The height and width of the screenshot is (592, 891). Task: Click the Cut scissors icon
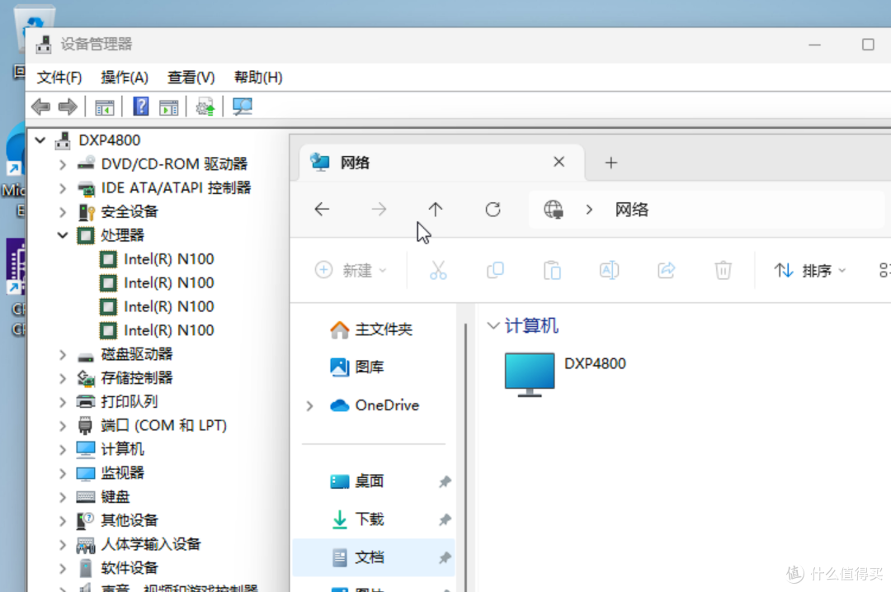(x=438, y=270)
